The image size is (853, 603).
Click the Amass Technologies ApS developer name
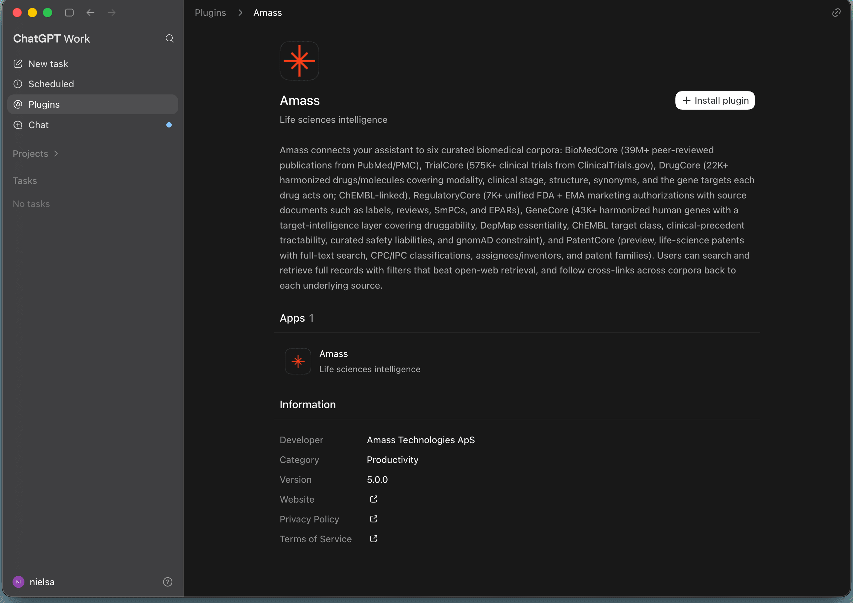pos(421,440)
